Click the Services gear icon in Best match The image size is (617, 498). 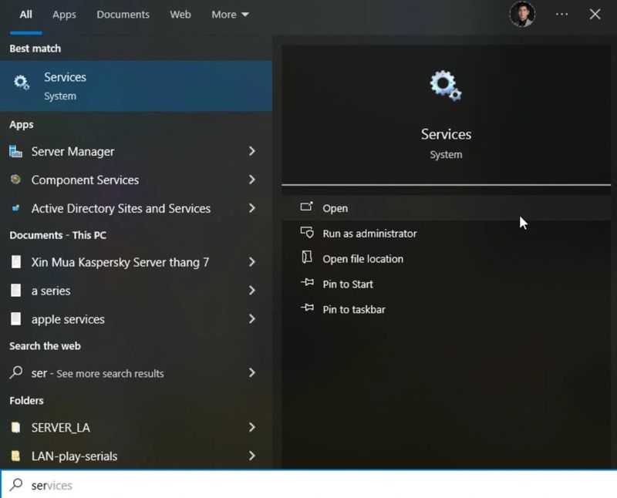point(22,82)
